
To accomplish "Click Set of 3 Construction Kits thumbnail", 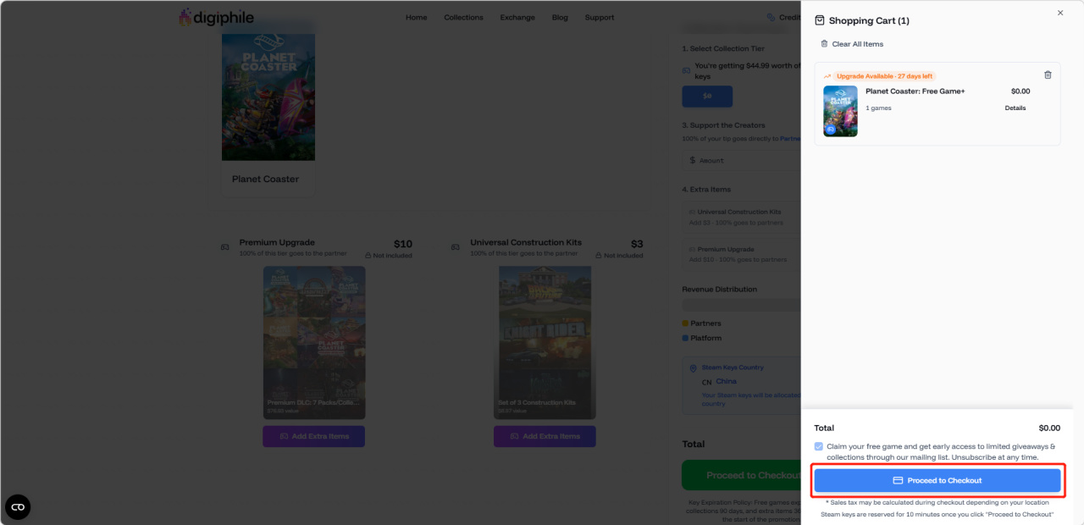I will click(545, 342).
